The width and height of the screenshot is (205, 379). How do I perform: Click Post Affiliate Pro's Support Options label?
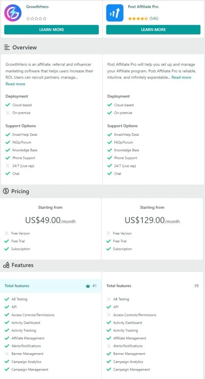[x=122, y=126]
